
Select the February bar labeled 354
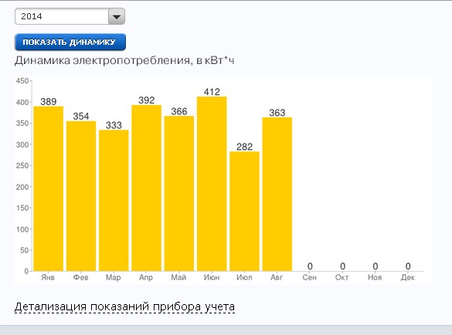(81, 196)
